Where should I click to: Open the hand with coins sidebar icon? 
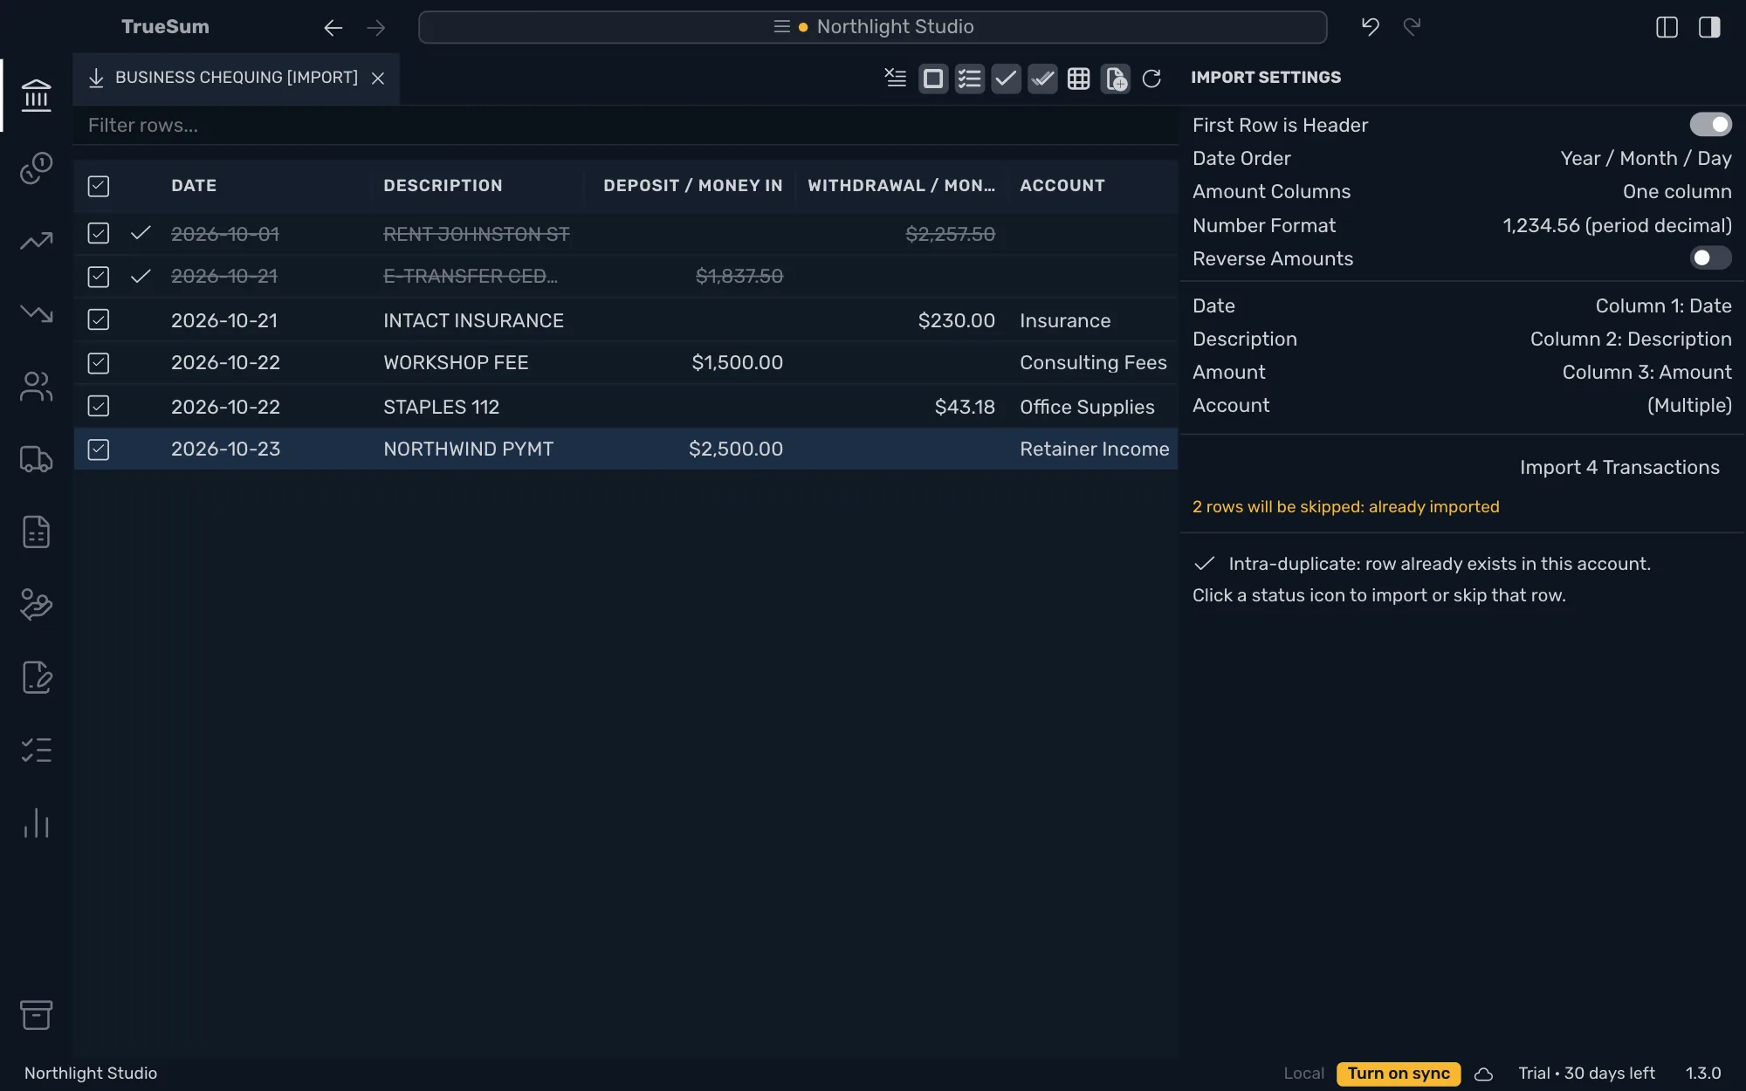36,604
